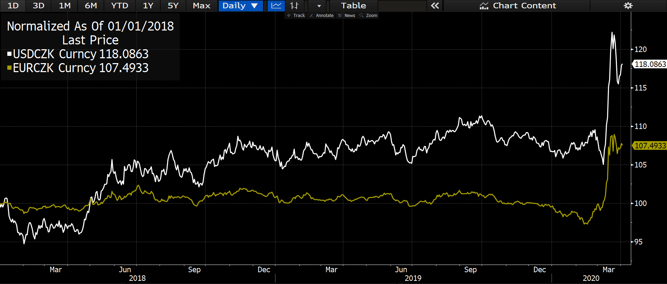Click the 120 y-axis tick label
This screenshot has height=284, width=667.
pyautogui.click(x=641, y=49)
